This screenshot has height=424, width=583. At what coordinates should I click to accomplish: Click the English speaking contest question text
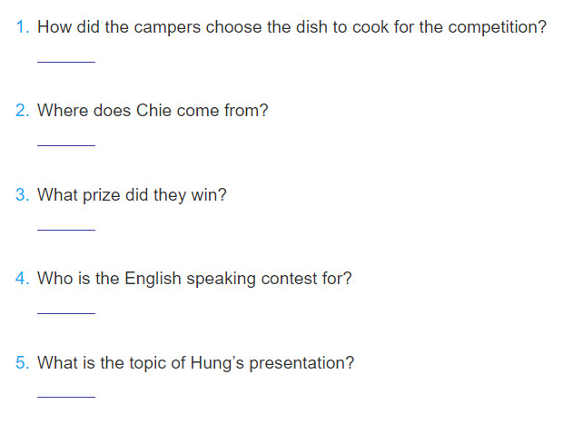click(194, 279)
